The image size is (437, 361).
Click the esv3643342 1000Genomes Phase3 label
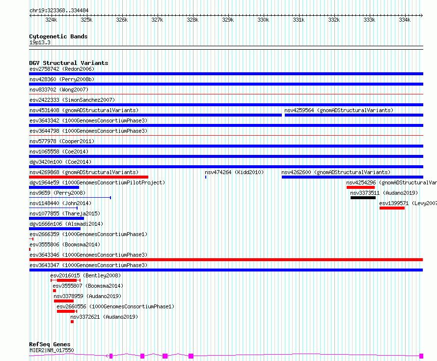click(88, 120)
